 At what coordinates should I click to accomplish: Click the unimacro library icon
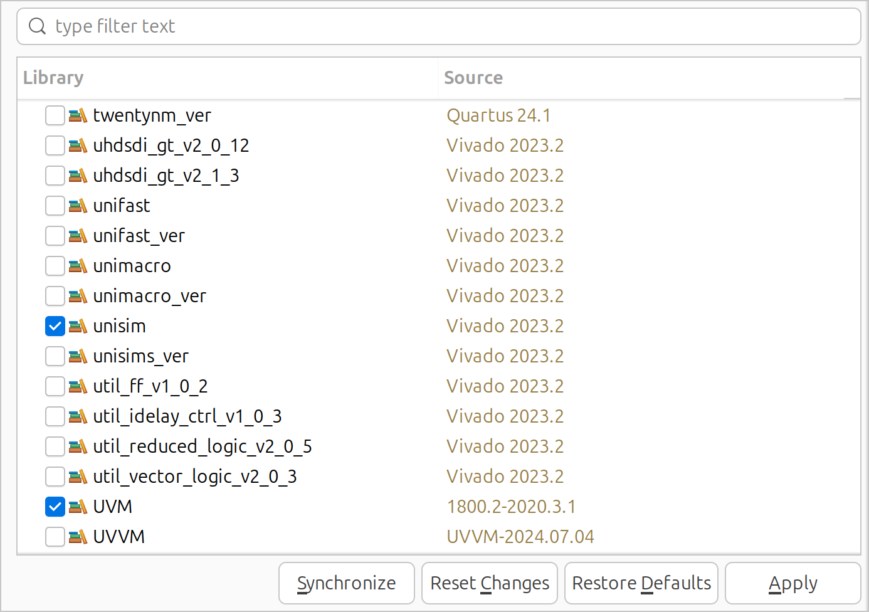[78, 266]
